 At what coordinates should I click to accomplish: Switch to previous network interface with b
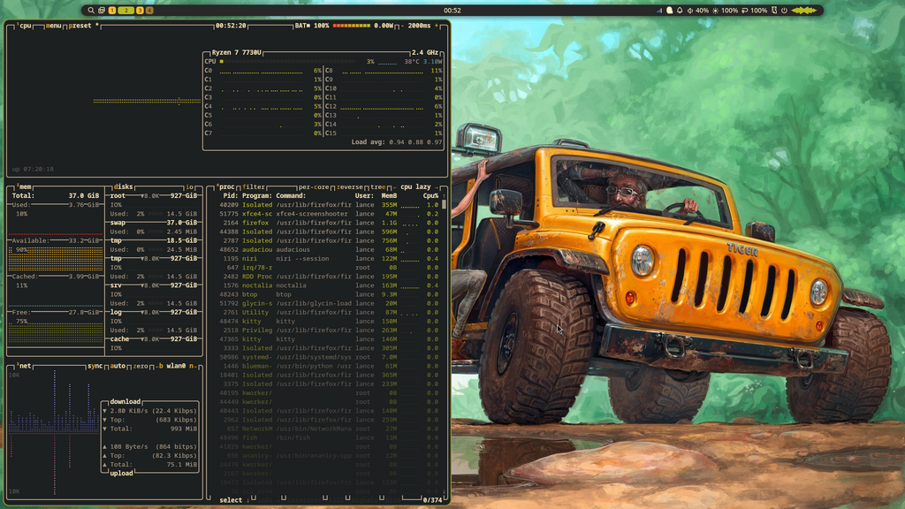coord(161,366)
